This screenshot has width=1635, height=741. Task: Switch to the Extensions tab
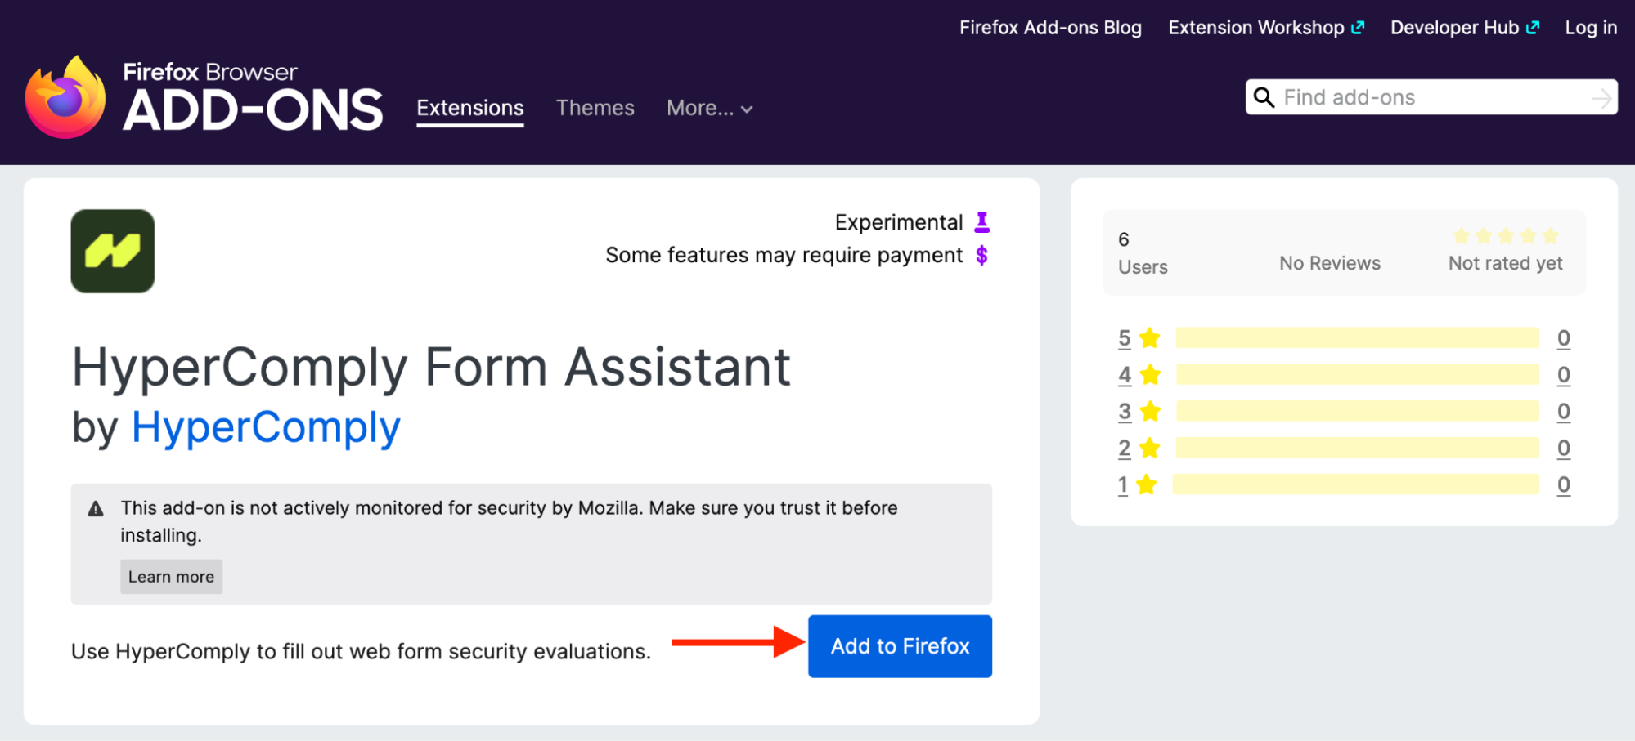[470, 108]
